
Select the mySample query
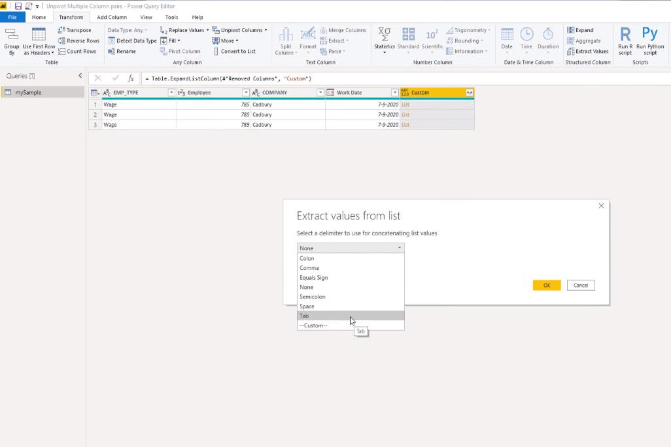point(43,92)
